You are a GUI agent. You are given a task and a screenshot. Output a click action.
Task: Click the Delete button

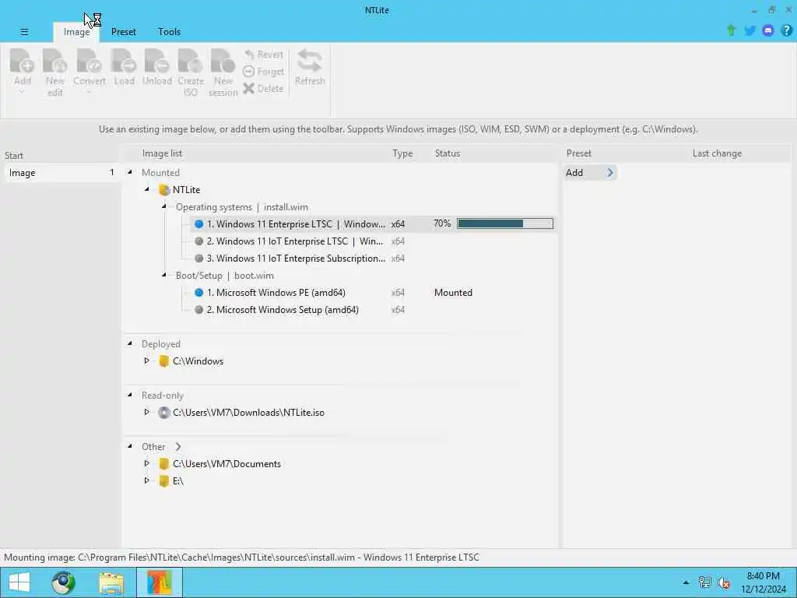coord(263,89)
